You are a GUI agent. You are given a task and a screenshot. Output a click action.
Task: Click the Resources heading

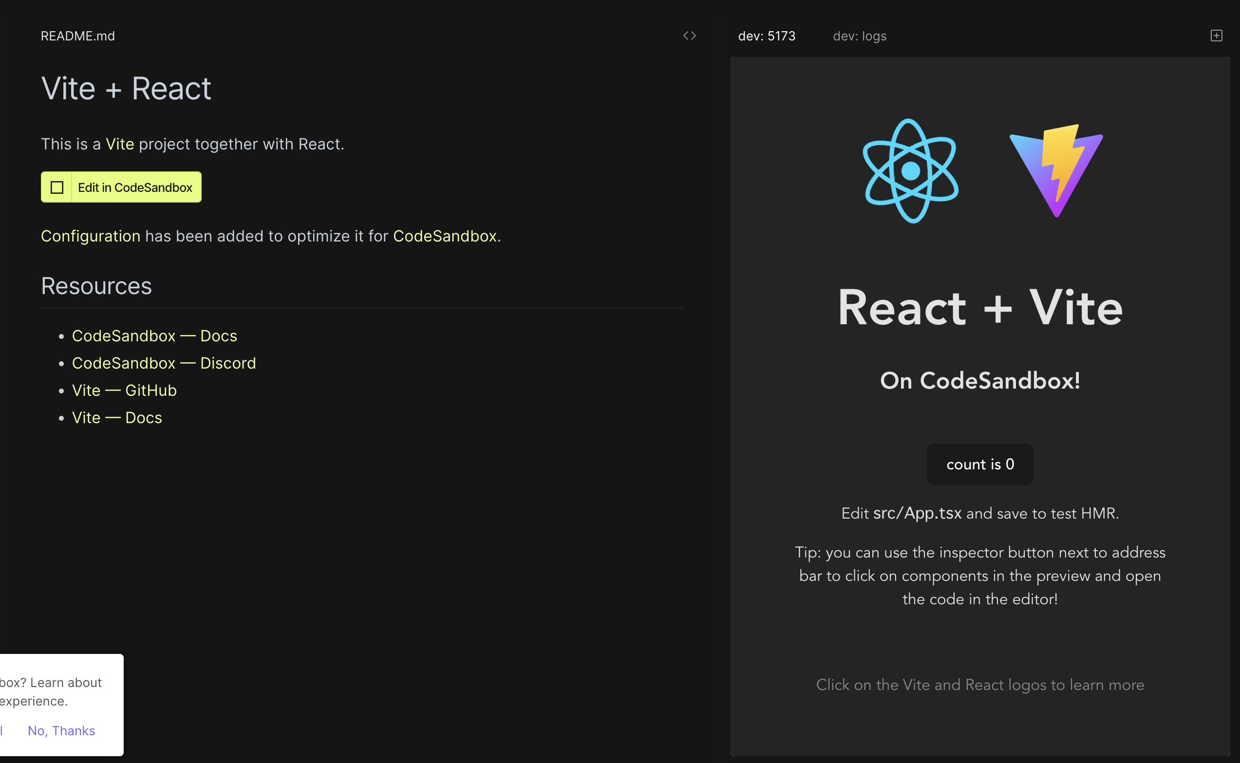tap(96, 286)
